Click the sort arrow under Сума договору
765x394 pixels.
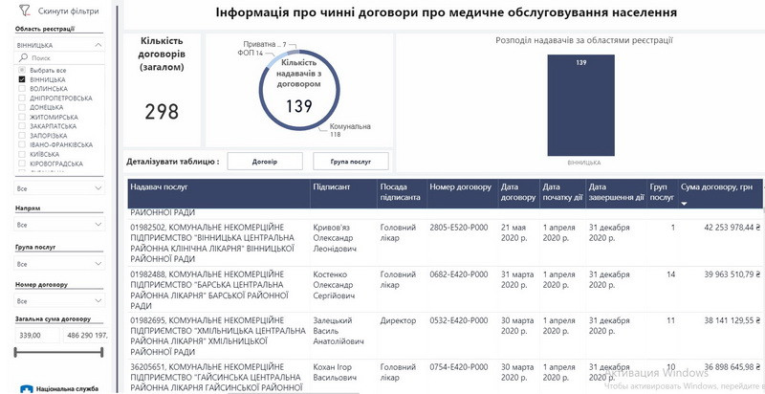coord(684,203)
